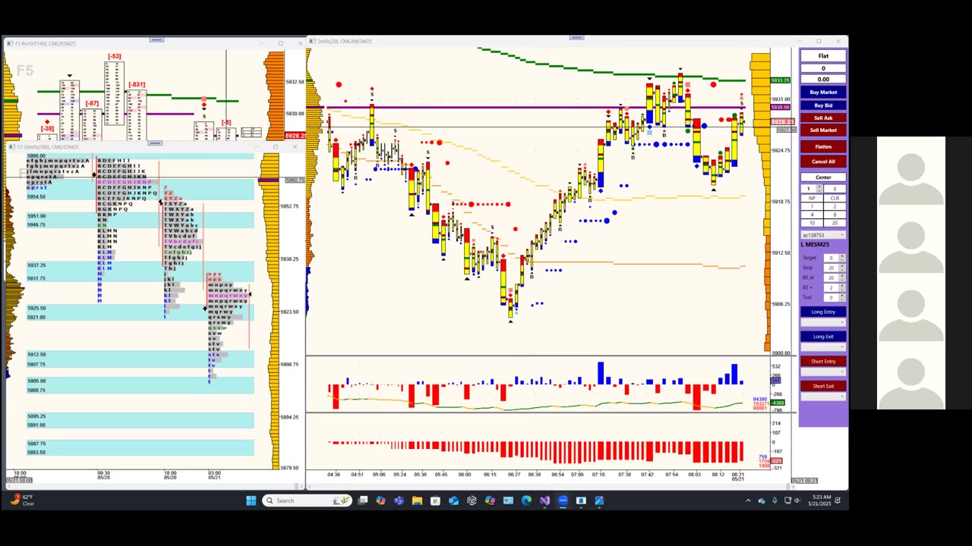The image size is (972, 546).
Task: Open dropdown below Short Entry
Action: 823,372
